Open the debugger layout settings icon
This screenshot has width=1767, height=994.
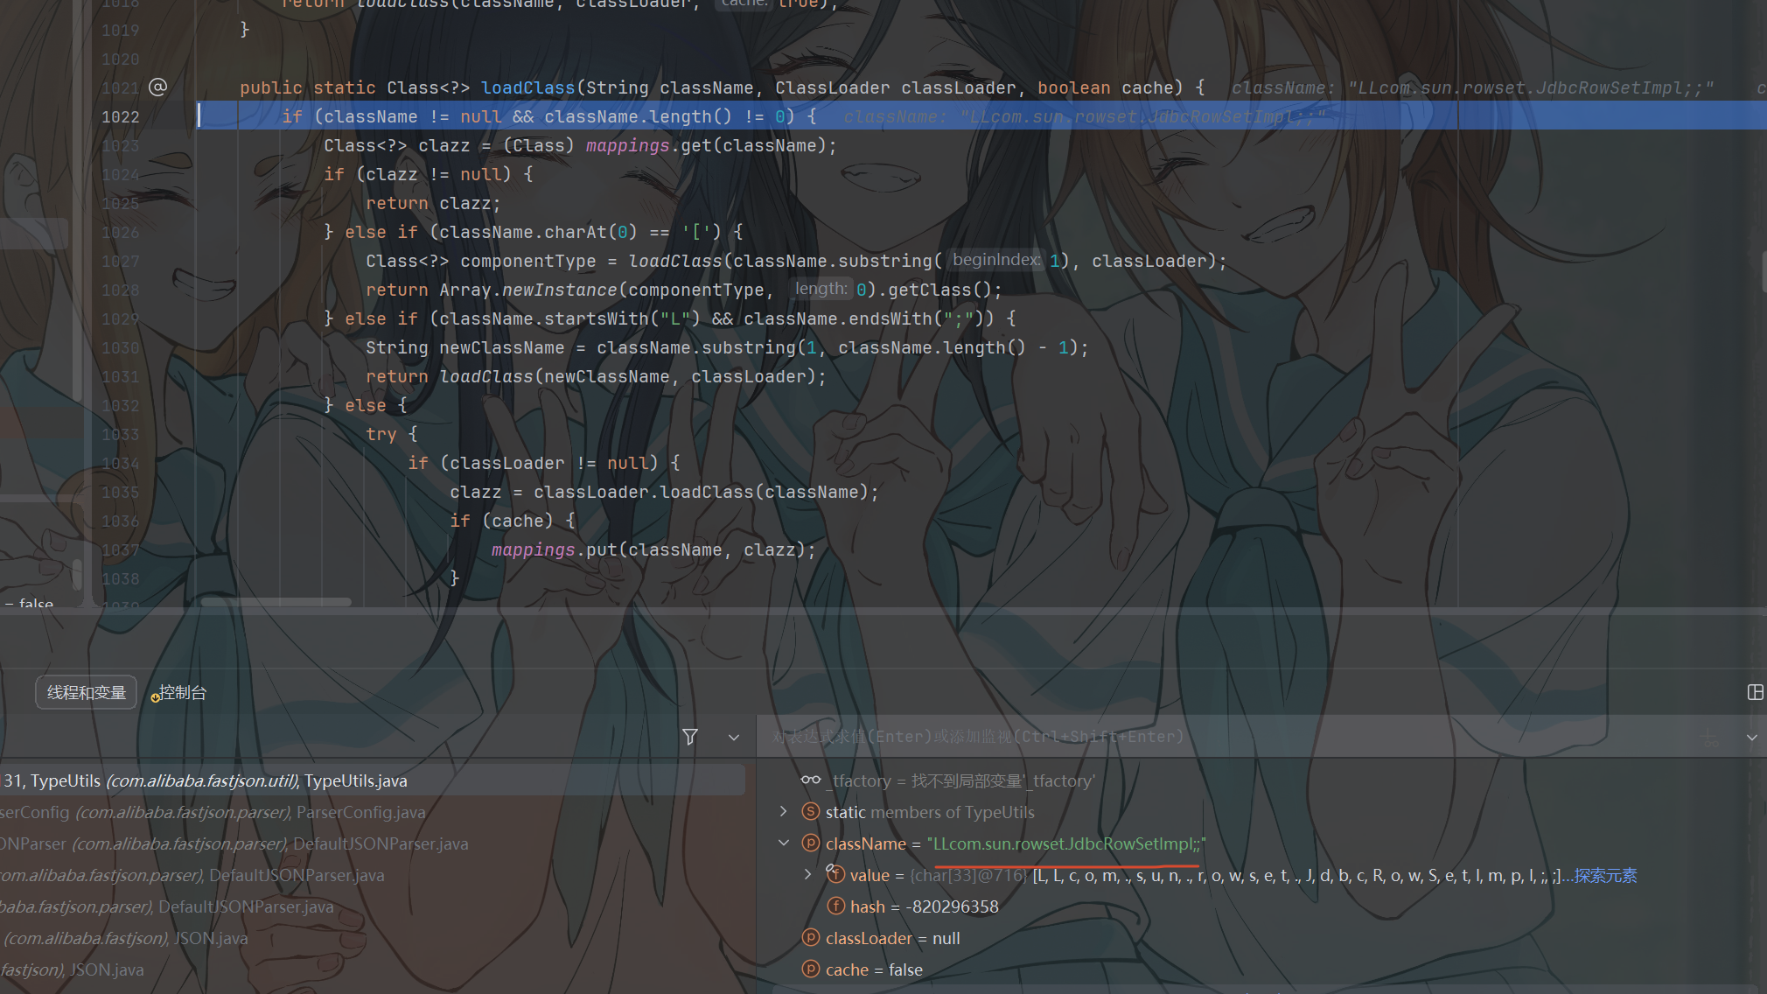pyautogui.click(x=1755, y=692)
